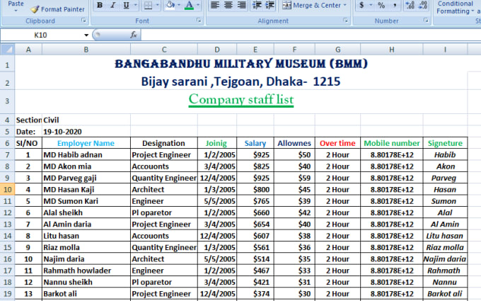Apply comma style

[395, 5]
